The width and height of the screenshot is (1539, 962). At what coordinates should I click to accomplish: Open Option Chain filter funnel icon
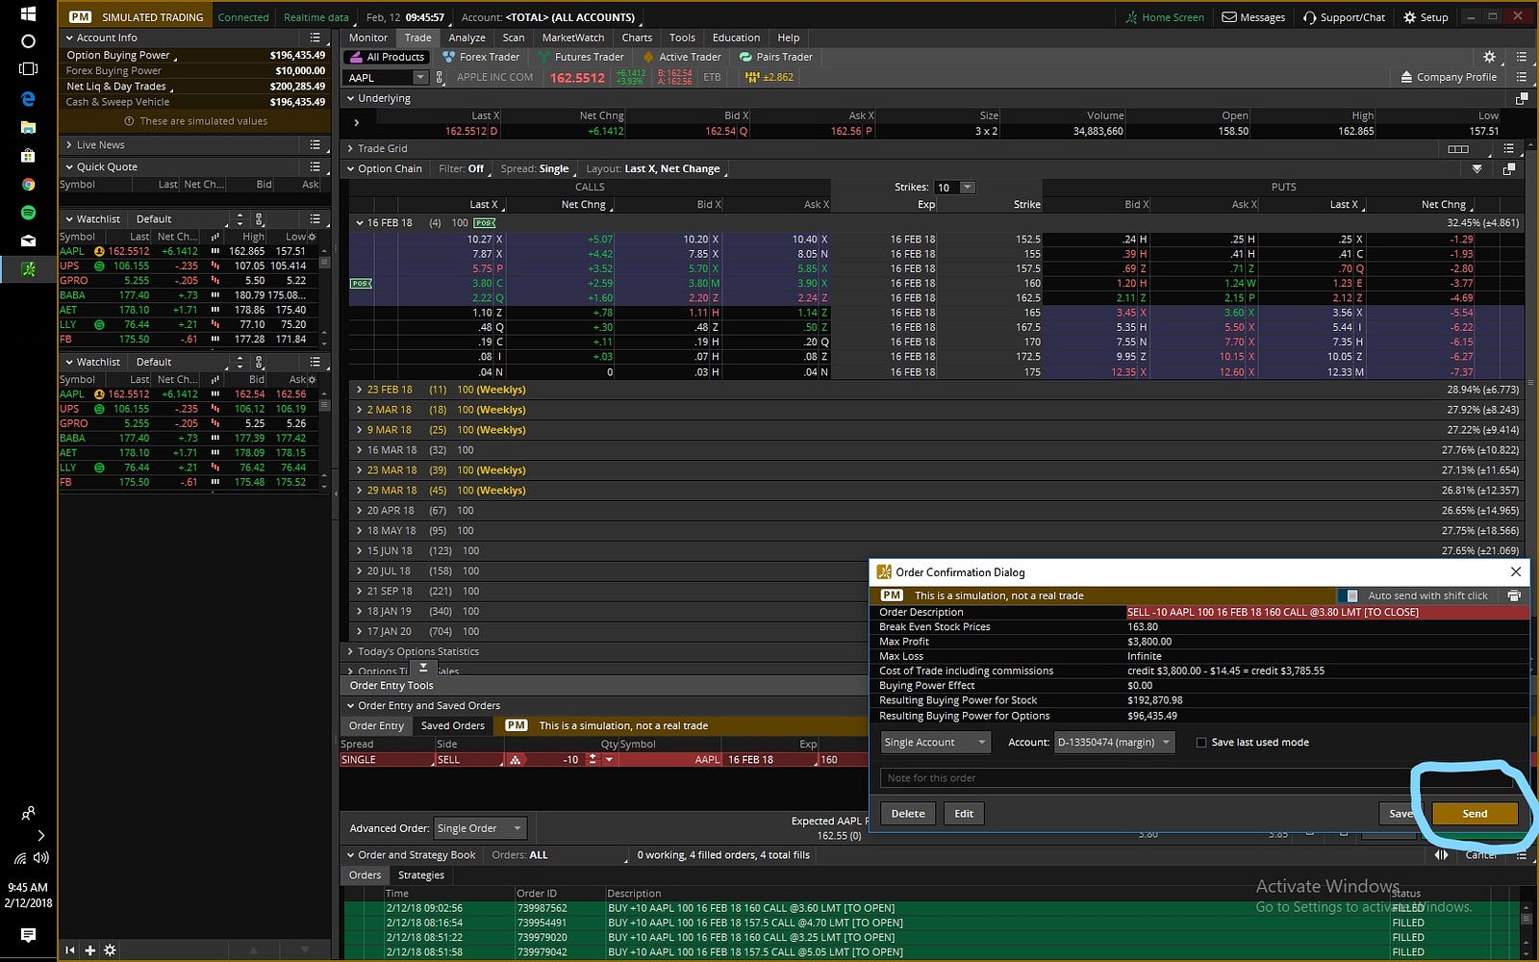[1476, 168]
